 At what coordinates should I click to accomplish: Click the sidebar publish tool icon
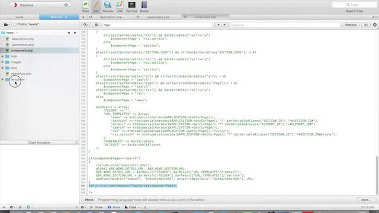pyautogui.click(x=20, y=207)
